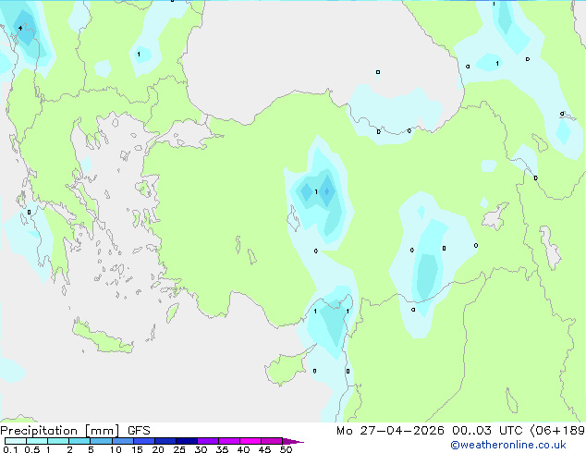Click the 'Precipitation' title word
Screen dimensions: 586x453
point(39,431)
